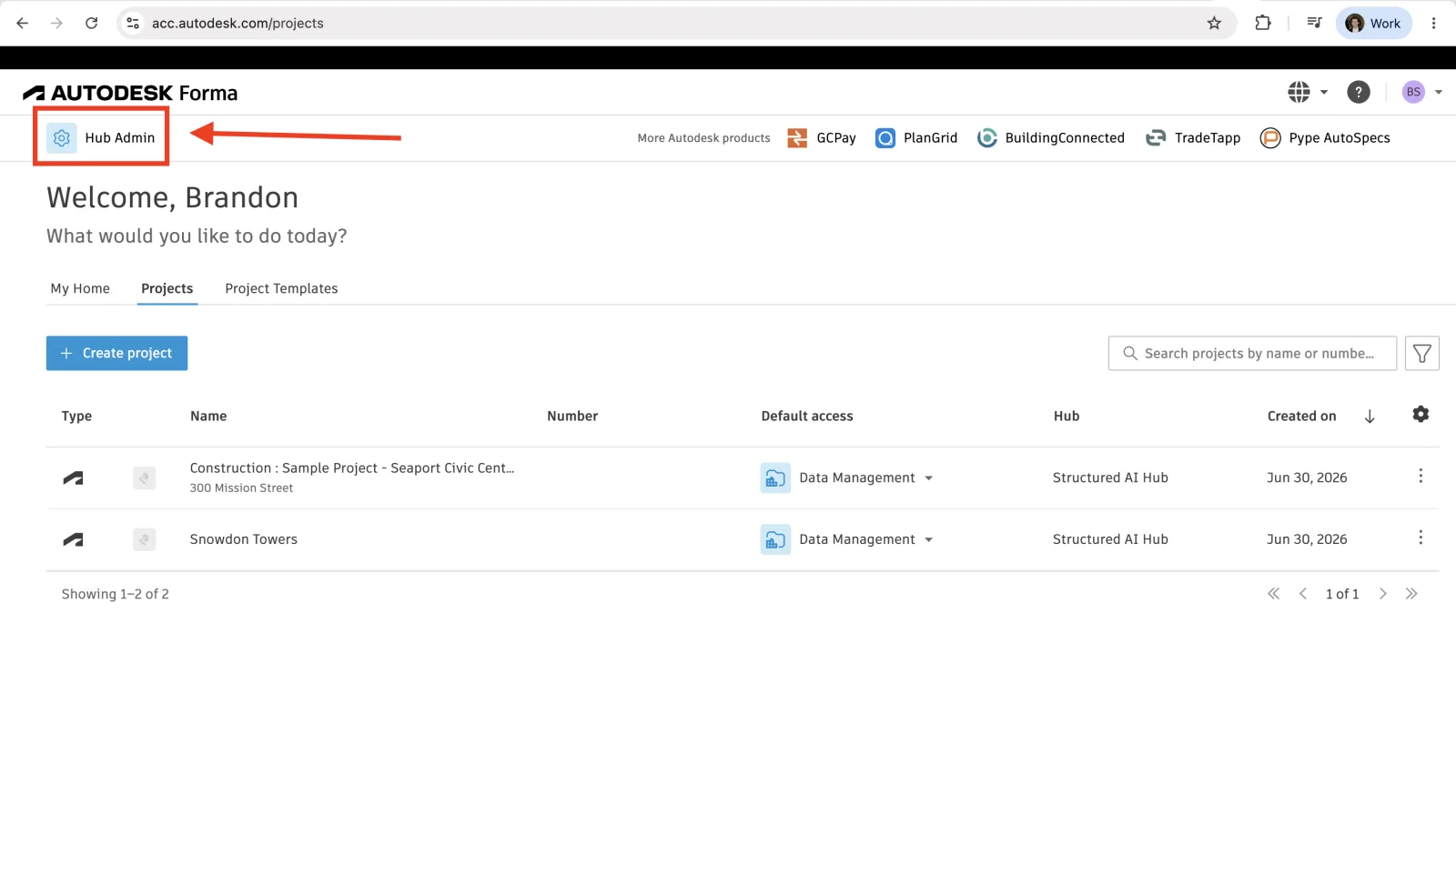Viewport: 1456px width, 875px height.
Task: Open the BS user profile avatar
Action: click(x=1413, y=92)
